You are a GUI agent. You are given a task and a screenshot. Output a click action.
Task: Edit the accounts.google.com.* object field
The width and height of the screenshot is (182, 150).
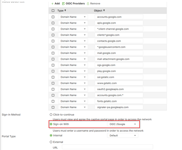point(119,95)
